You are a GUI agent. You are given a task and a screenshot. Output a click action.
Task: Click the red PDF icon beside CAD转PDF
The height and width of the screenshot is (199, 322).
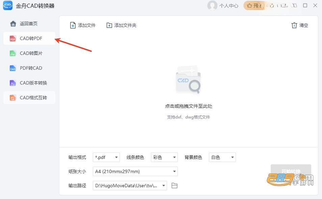13,38
